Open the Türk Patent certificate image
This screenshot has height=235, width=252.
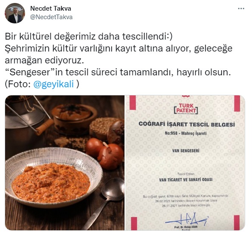pos(185,163)
